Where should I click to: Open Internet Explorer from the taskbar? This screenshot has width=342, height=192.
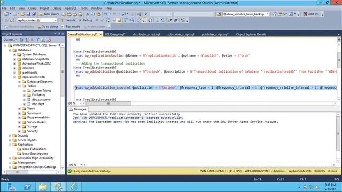(x=74, y=187)
